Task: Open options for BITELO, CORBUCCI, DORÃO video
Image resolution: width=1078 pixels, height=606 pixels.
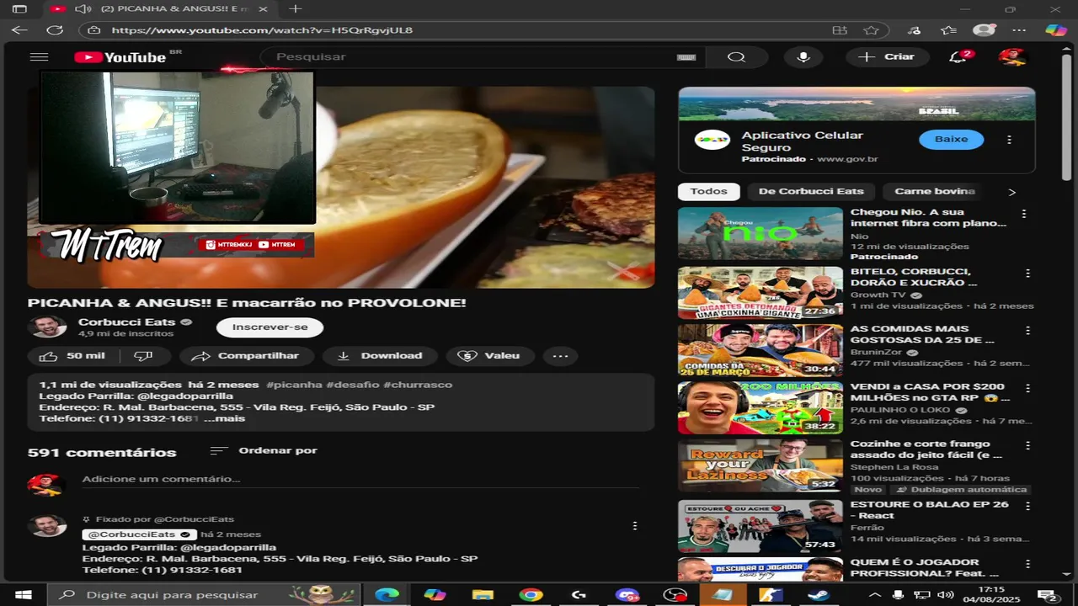Action: point(1027,274)
